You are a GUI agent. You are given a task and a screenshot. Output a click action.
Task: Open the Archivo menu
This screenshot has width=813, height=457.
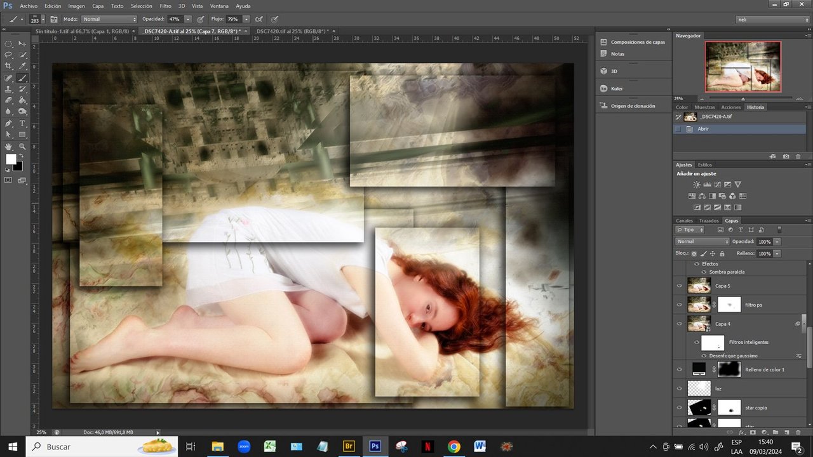pos(29,6)
